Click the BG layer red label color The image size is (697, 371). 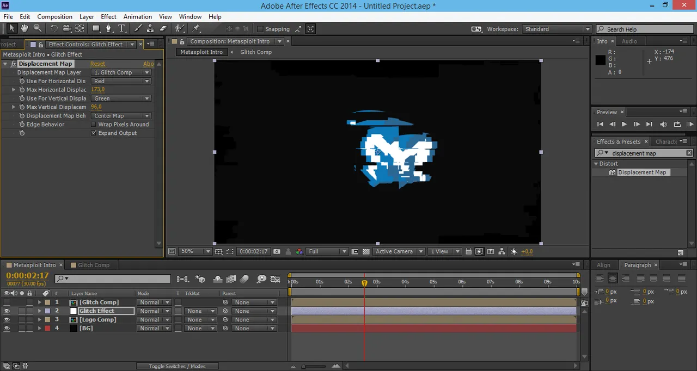47,329
